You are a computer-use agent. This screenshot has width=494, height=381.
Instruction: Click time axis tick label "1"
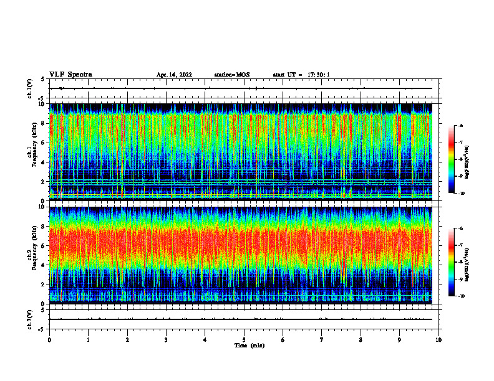[89, 340]
